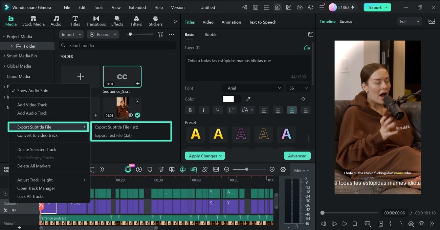Open the keyboard shortcuts icon
This screenshot has width=440, height=230.
click(256, 7)
